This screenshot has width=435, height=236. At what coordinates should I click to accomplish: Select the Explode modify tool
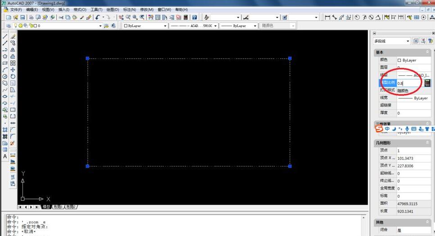tap(13, 143)
